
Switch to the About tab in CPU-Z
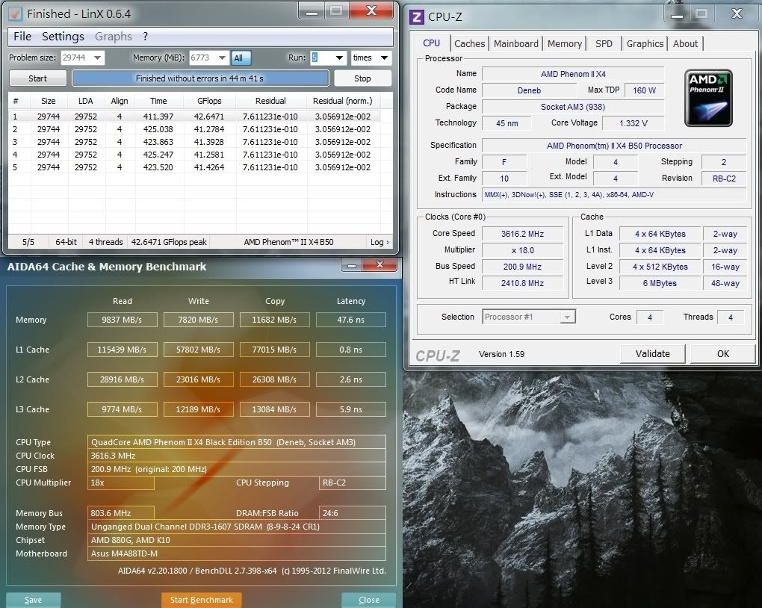[685, 44]
